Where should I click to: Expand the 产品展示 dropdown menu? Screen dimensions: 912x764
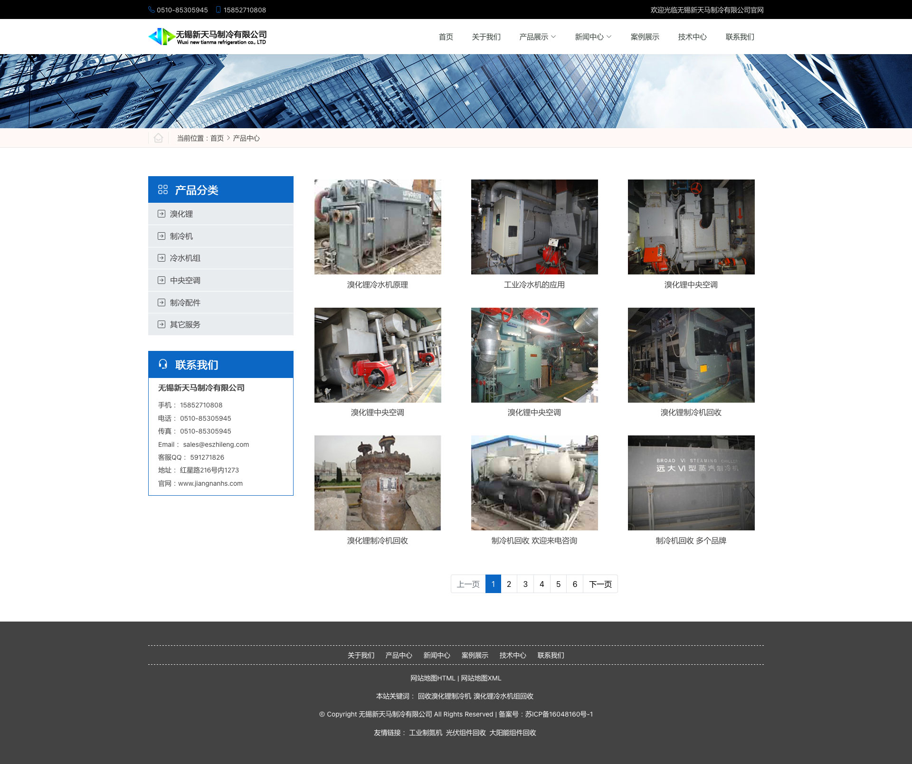(x=537, y=37)
